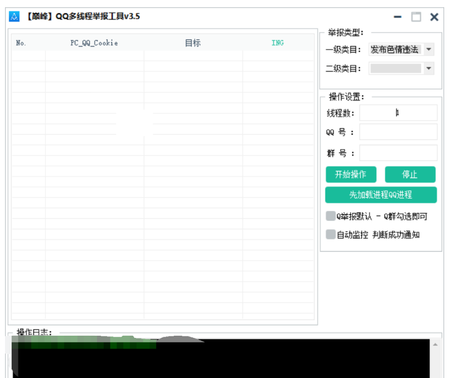Toggle the 自动监控 判断成功通知 checkbox
Viewport: 452px width, 378px height.
pyautogui.click(x=331, y=235)
